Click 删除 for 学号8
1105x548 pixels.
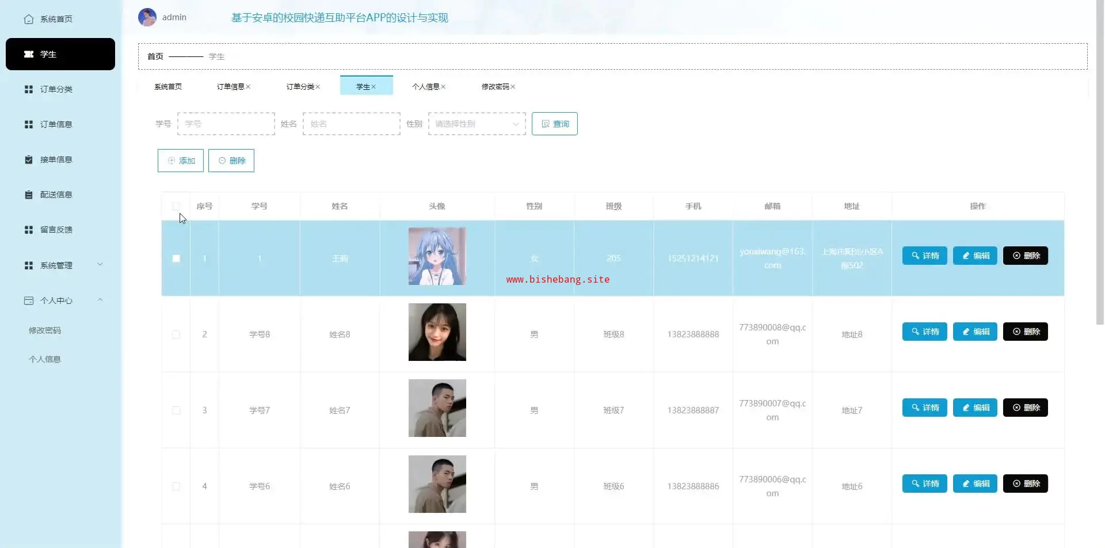(1026, 332)
